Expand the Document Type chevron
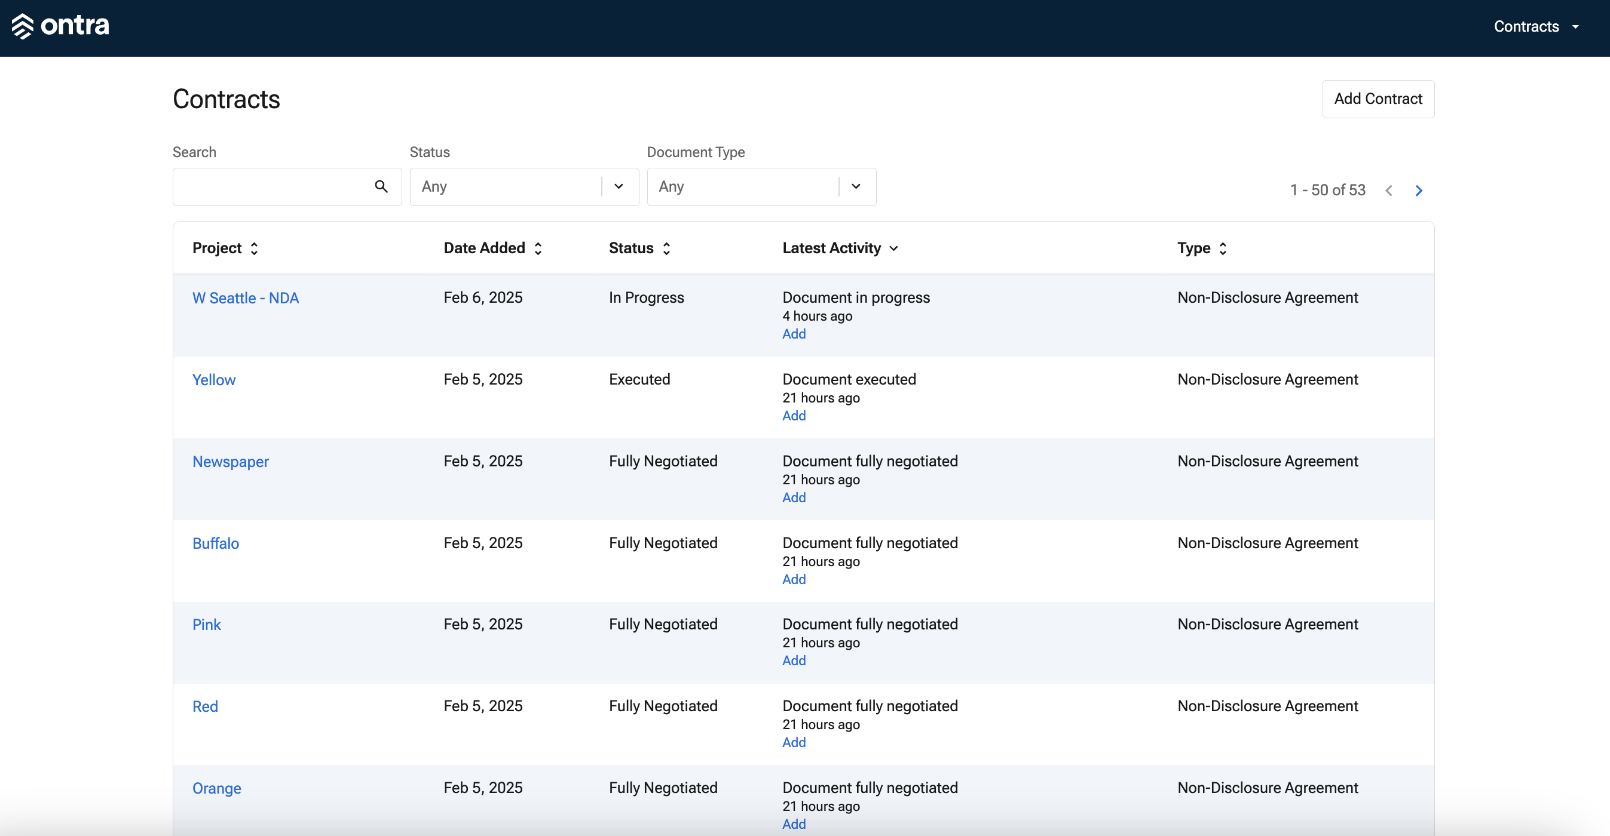This screenshot has height=836, width=1610. [856, 187]
